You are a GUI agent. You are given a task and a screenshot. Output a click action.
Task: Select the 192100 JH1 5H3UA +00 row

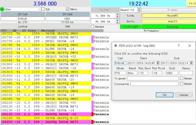tap(46, 103)
